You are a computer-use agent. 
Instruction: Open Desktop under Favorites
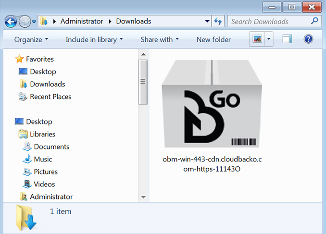(x=43, y=72)
